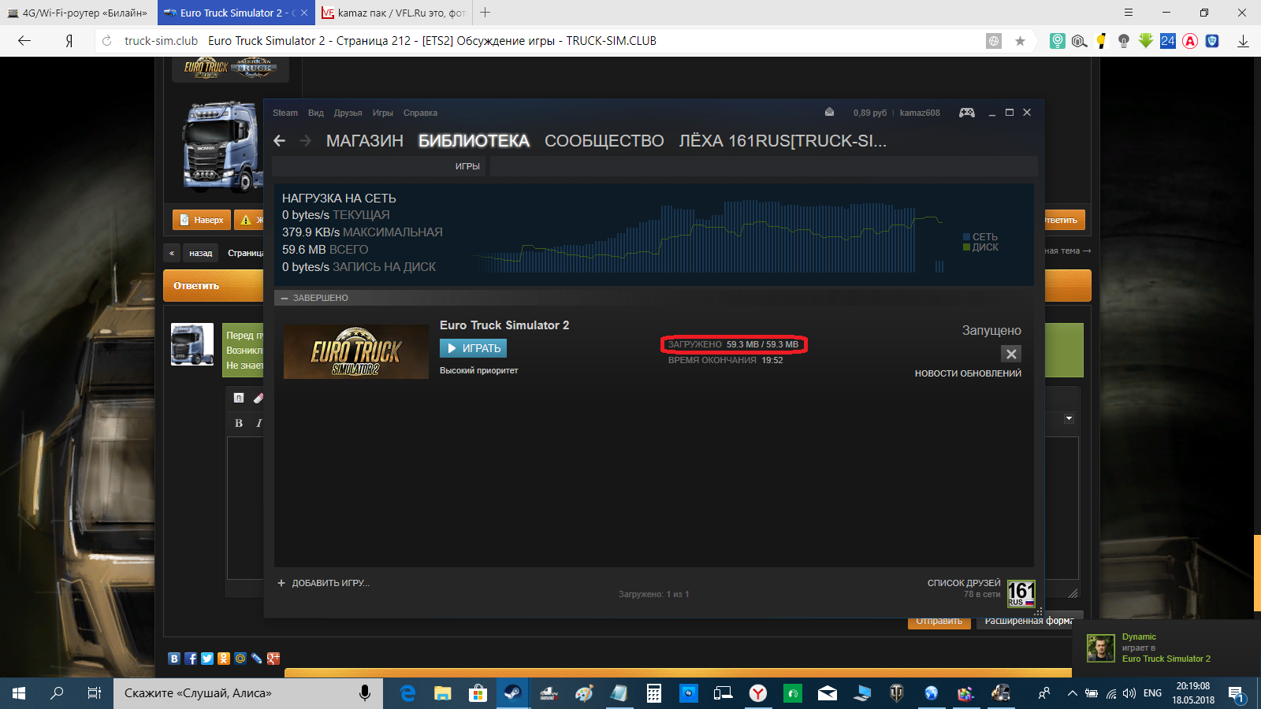The height and width of the screenshot is (709, 1261).
Task: Click the forum poster's truck avatar
Action: pos(192,344)
